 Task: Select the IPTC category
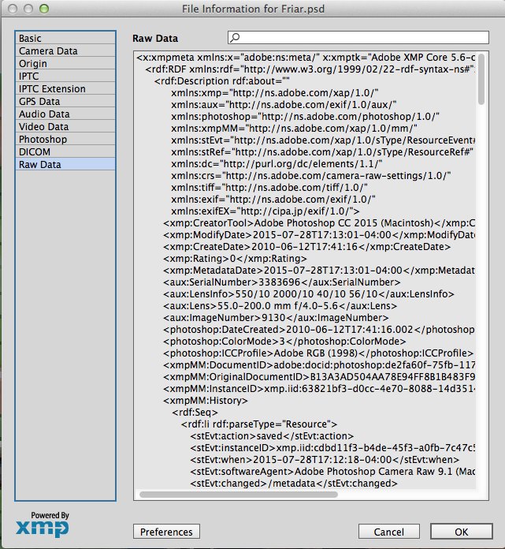[65, 76]
